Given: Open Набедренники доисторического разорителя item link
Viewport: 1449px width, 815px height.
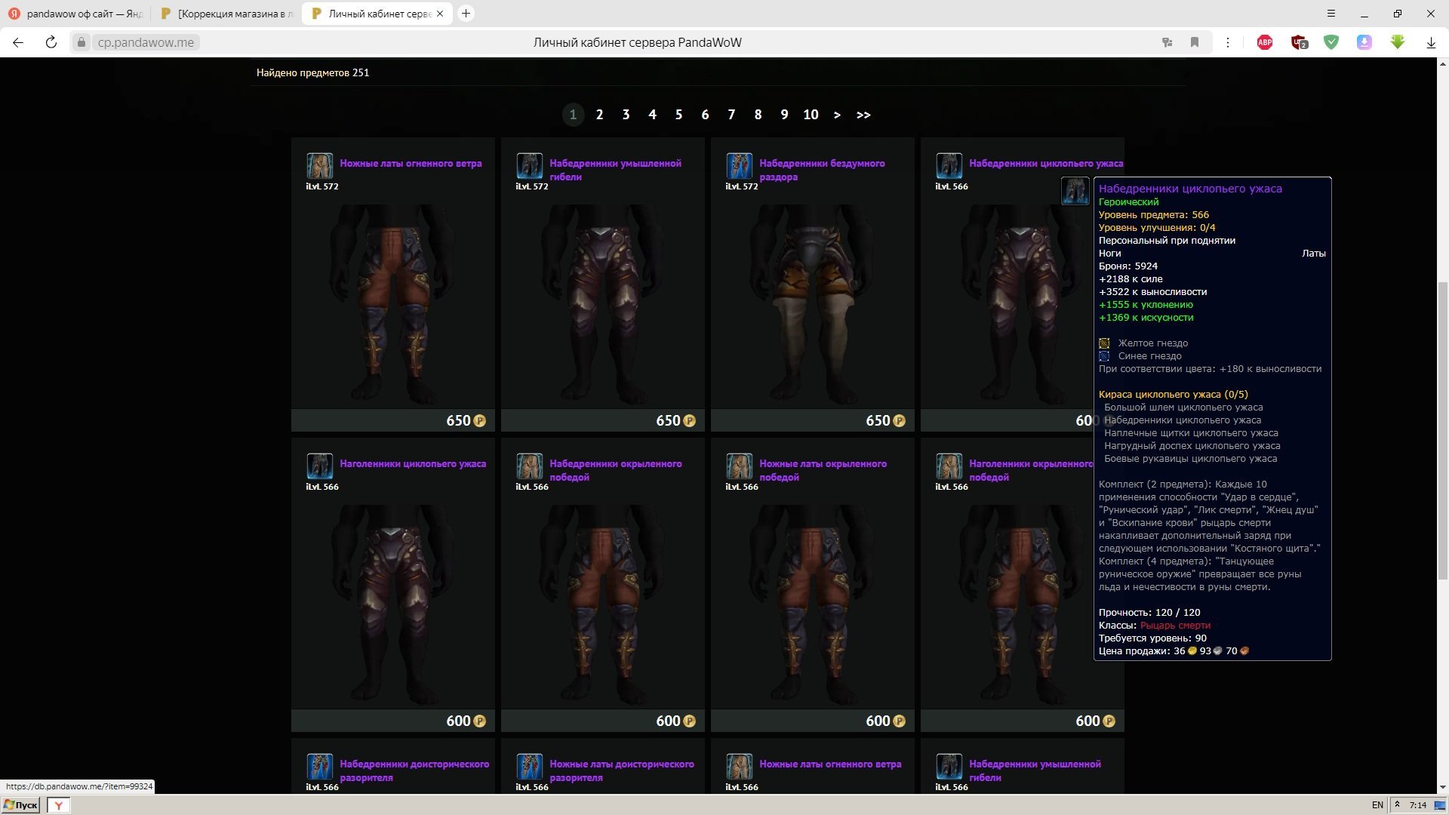Looking at the screenshot, I should 414,770.
